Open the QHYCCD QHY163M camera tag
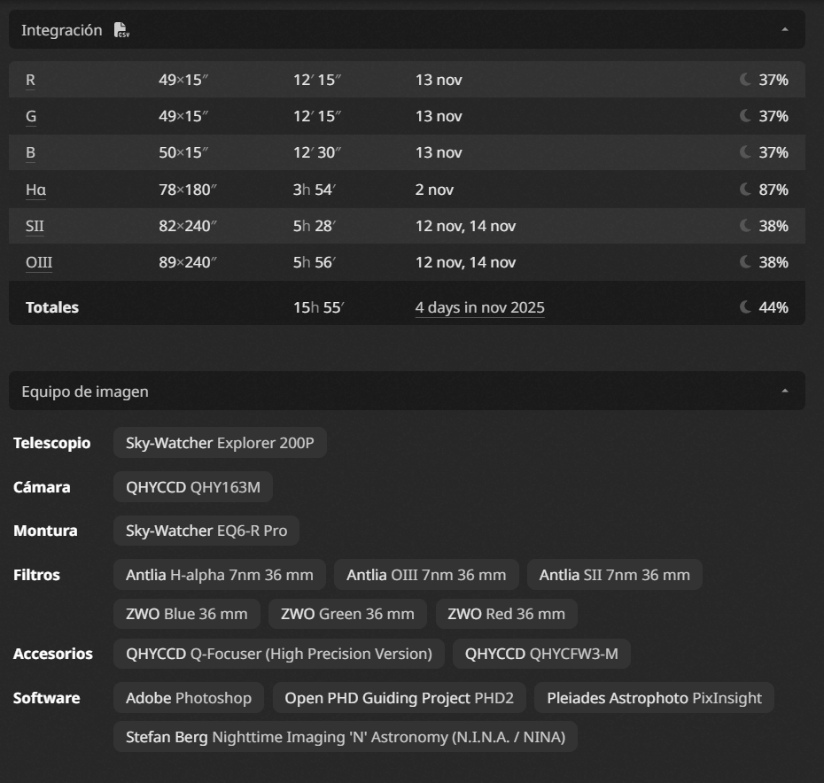This screenshot has height=783, width=824. click(193, 486)
